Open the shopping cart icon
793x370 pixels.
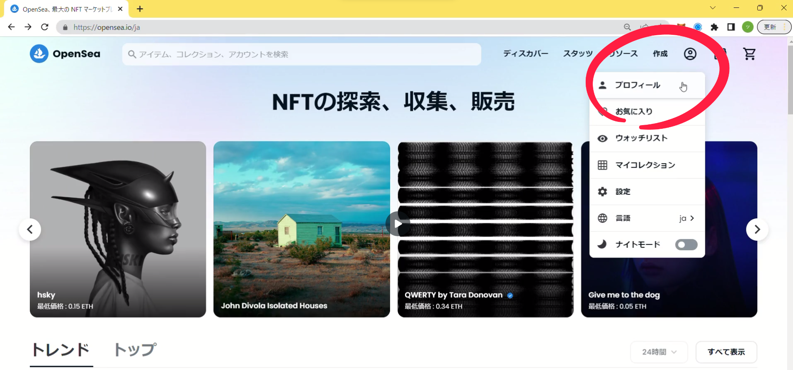click(749, 54)
